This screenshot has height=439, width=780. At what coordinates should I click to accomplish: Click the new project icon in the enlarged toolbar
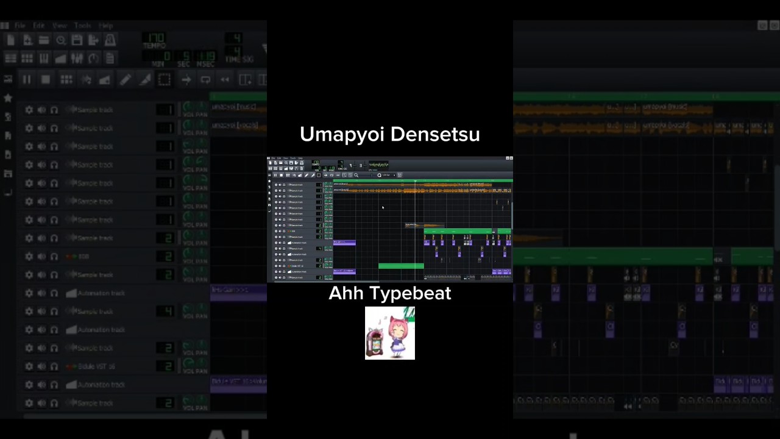pyautogui.click(x=11, y=40)
